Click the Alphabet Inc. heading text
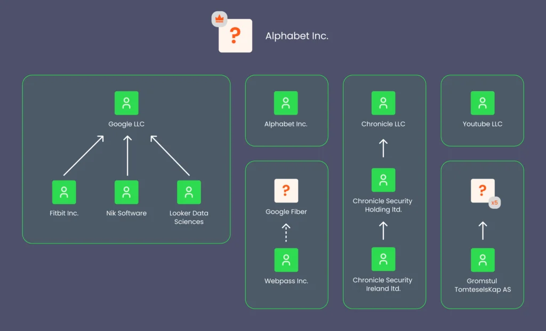The width and height of the screenshot is (546, 331). click(297, 36)
